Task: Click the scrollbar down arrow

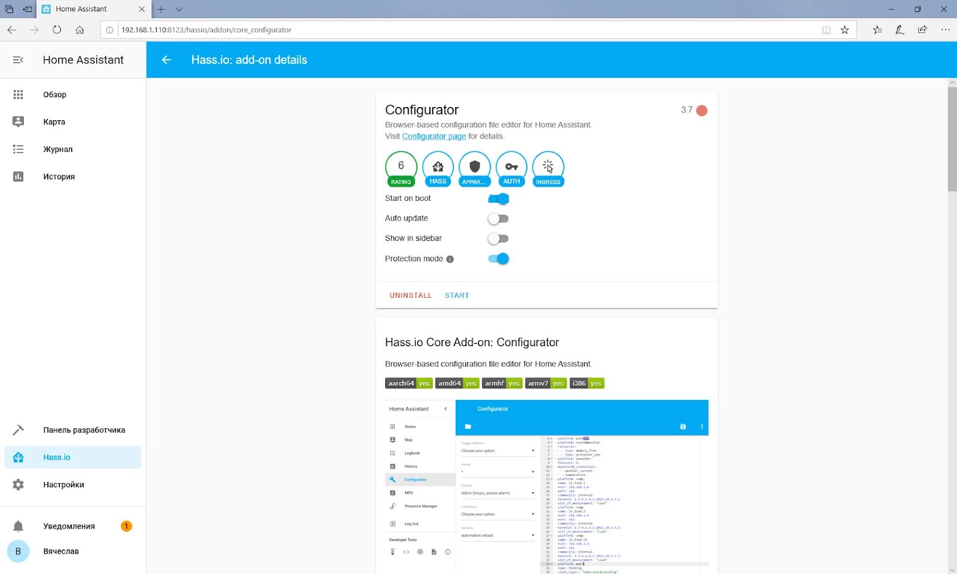Action: [952, 570]
